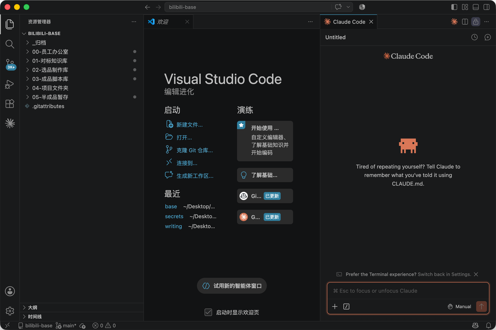This screenshot has height=330, width=496.
Task: Open more actions in the Explorer header
Action: pos(134,22)
